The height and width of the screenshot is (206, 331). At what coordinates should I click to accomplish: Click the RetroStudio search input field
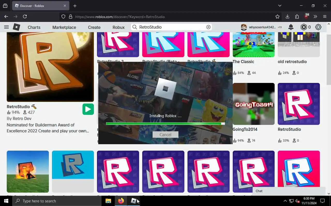pyautogui.click(x=172, y=27)
